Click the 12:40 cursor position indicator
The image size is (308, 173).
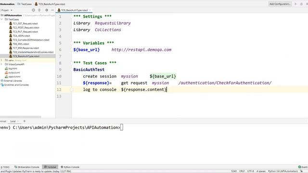(233, 171)
